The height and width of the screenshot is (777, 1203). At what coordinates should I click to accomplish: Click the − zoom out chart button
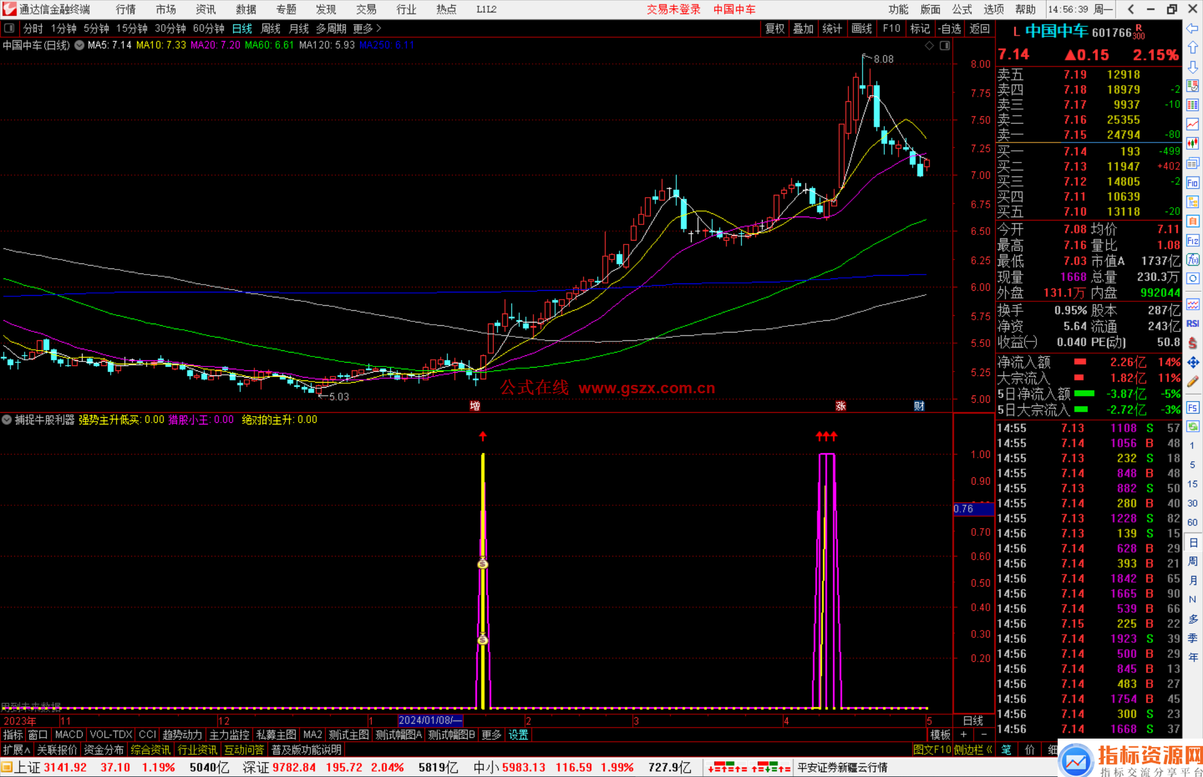[x=984, y=735]
